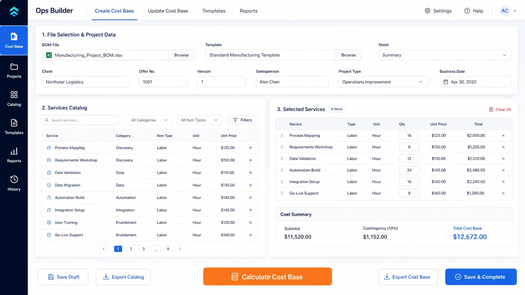The image size is (525, 295).
Task: Add Go-Live Support with plus icon
Action: click(251, 235)
